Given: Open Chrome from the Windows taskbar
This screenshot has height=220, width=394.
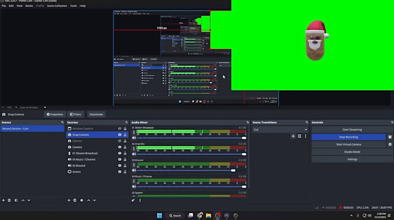Looking at the screenshot, I should (x=200, y=215).
